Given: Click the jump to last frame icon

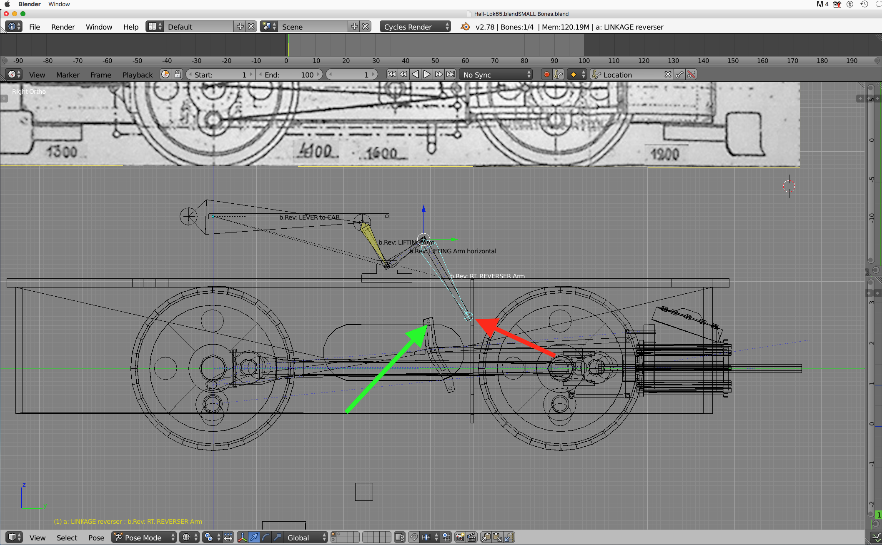Looking at the screenshot, I should point(451,74).
